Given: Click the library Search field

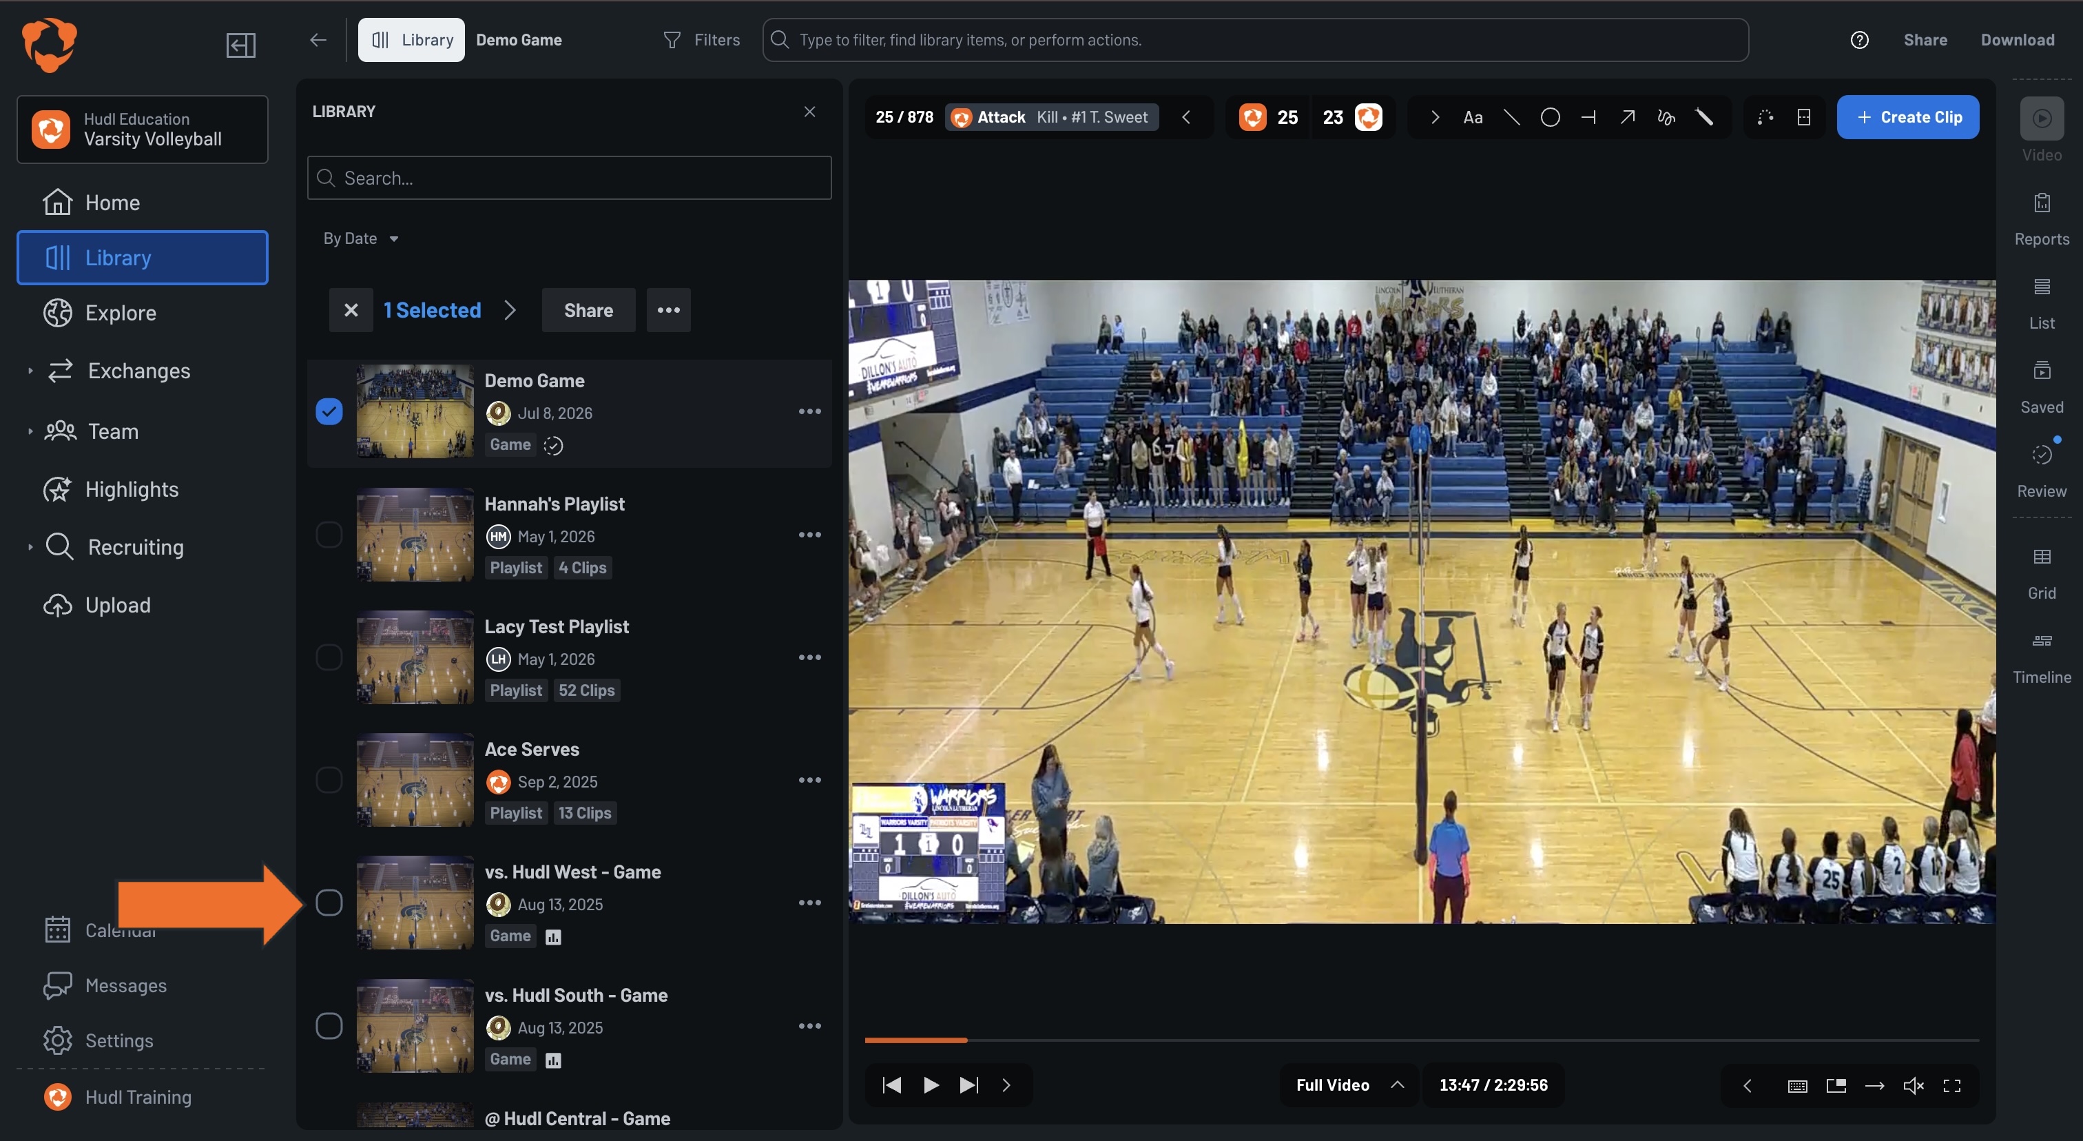Looking at the screenshot, I should click(569, 178).
